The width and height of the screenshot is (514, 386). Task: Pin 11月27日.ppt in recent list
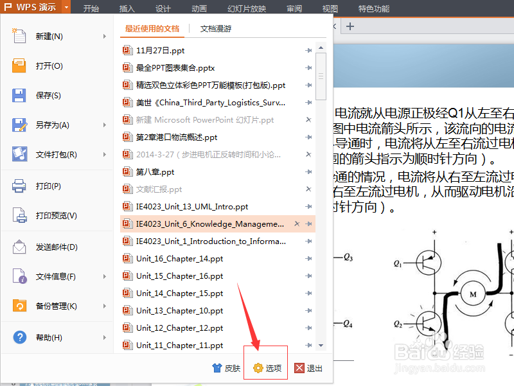pos(308,51)
